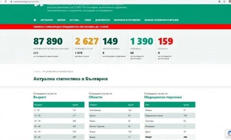Click the address bar URL coronavirus.bg
The width and height of the screenshot is (231, 140).
coord(26,1)
